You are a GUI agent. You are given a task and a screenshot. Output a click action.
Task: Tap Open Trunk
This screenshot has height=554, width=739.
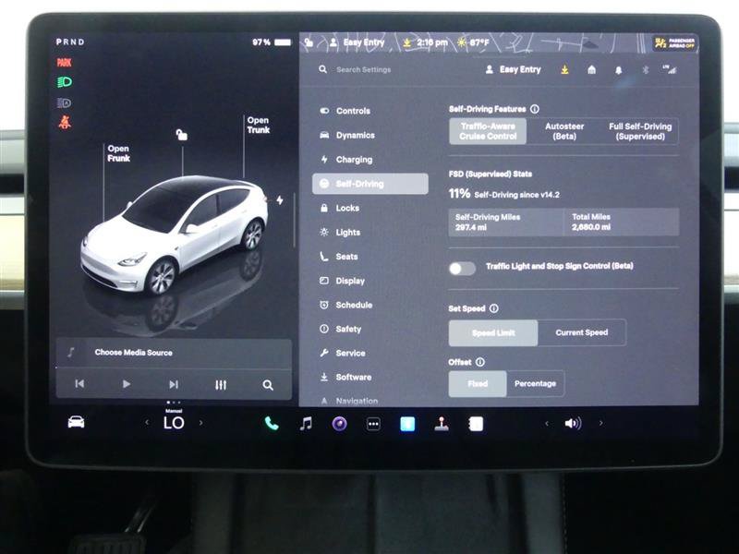(259, 126)
